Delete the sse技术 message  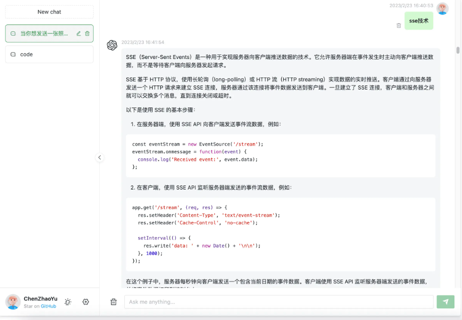[x=399, y=25]
